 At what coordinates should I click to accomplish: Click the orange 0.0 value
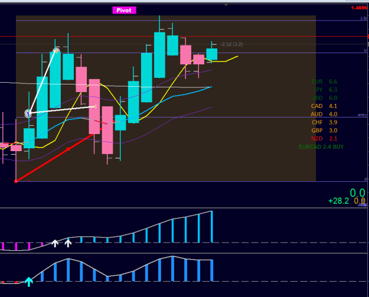coord(360,201)
